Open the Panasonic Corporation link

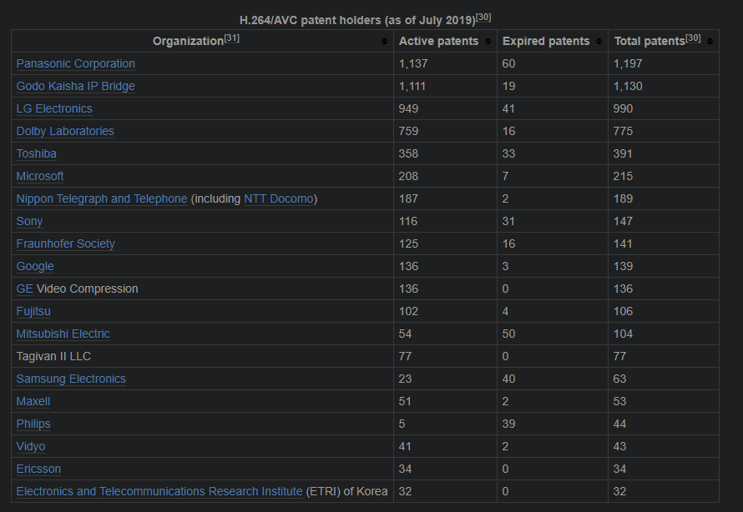click(76, 63)
